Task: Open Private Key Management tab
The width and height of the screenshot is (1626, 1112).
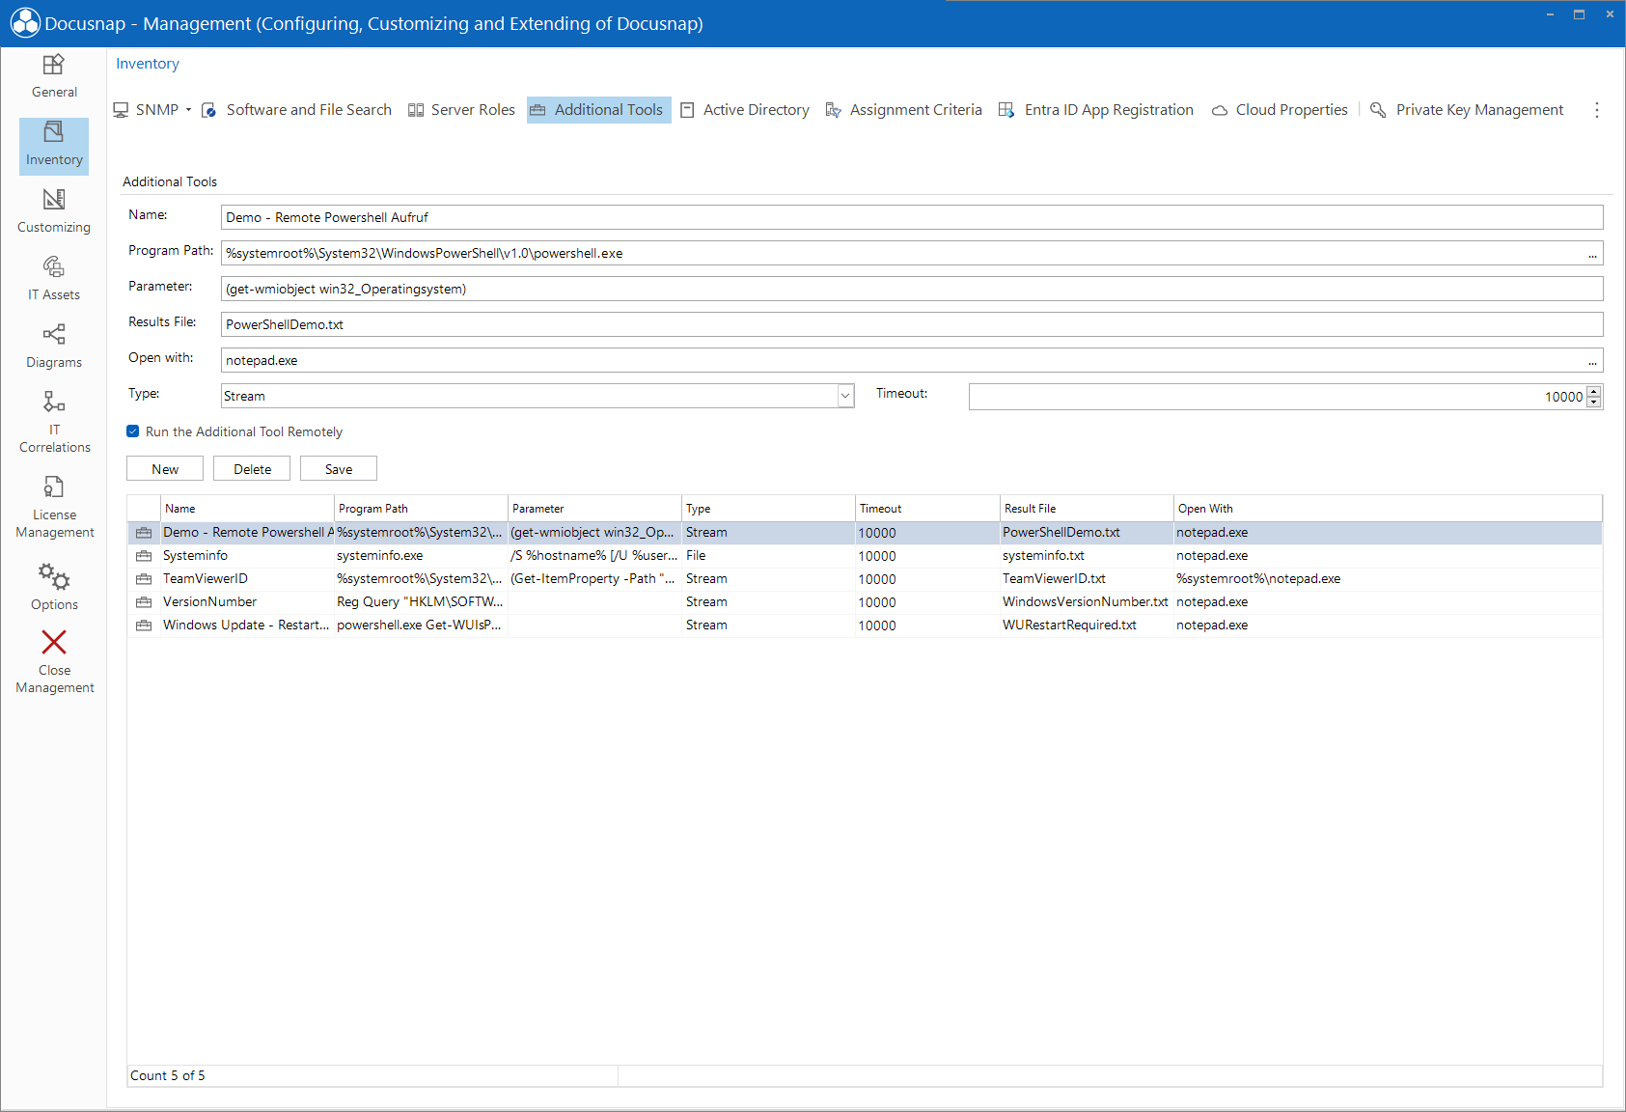Action: [1467, 110]
